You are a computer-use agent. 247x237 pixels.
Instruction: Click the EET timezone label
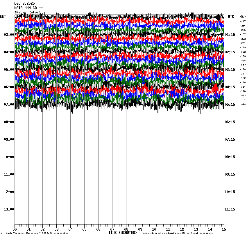[3, 17]
